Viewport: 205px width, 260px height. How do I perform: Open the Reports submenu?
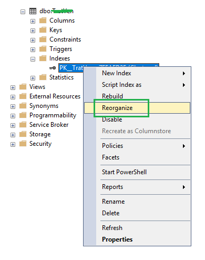137,187
